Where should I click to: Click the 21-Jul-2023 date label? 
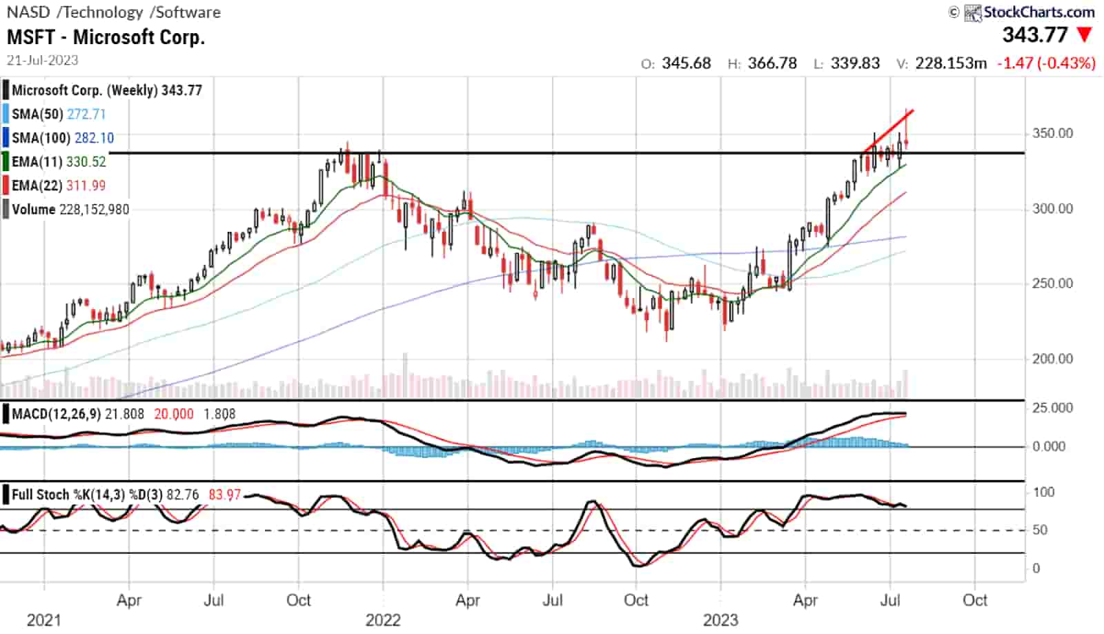(41, 60)
